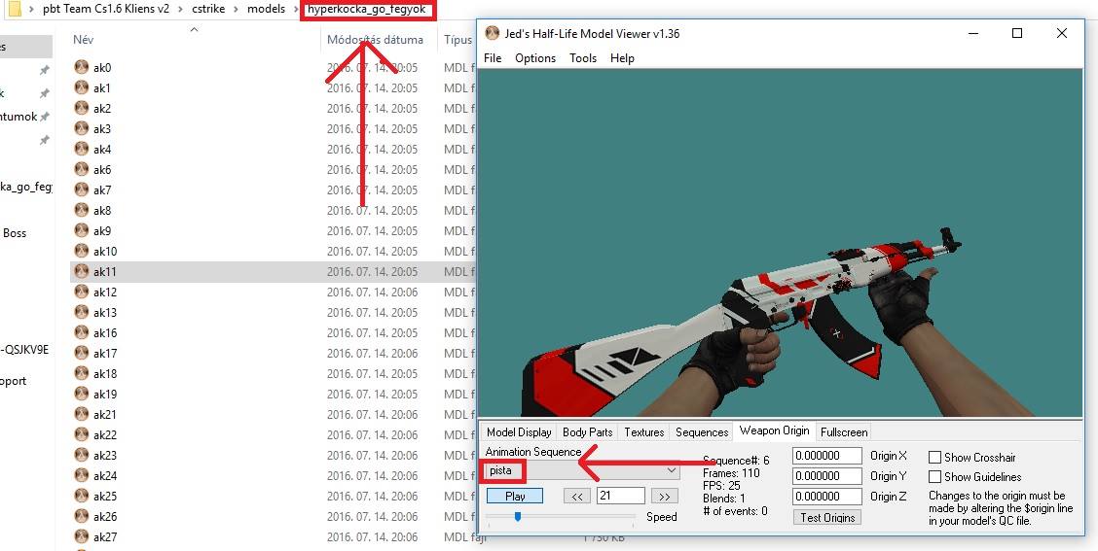The image size is (1098, 551).
Task: Enable the Show Crosshair checkbox
Action: click(x=934, y=458)
